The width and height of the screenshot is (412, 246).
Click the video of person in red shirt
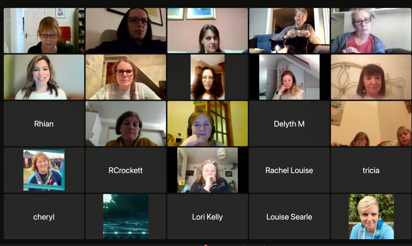click(x=371, y=31)
